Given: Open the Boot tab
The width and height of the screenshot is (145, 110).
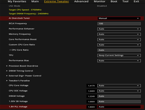Looking at the screenshot, I should (114, 1).
